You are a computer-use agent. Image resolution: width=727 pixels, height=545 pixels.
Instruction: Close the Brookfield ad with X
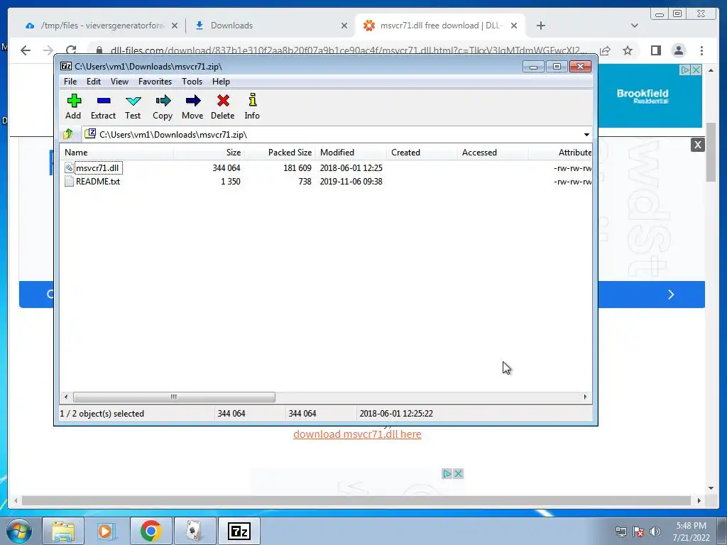[696, 70]
